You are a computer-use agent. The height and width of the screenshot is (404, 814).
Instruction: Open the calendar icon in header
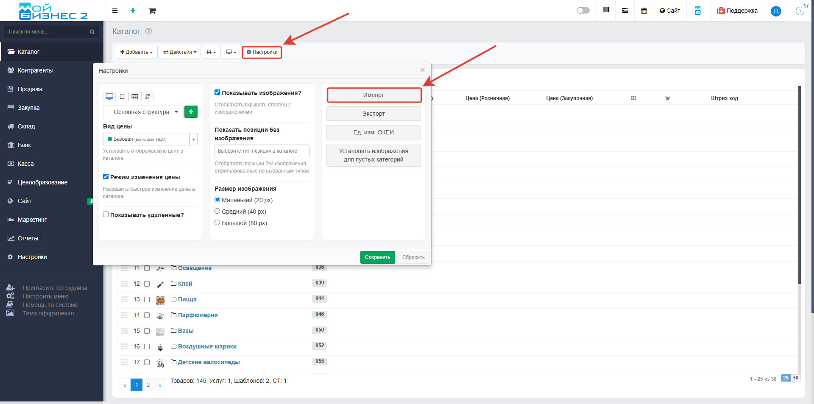[x=644, y=11]
